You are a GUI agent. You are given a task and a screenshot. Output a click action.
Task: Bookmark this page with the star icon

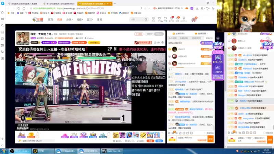tap(31, 8)
